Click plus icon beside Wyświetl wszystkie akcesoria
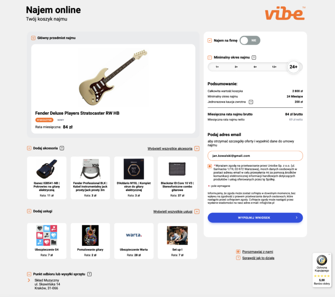 tap(197, 148)
